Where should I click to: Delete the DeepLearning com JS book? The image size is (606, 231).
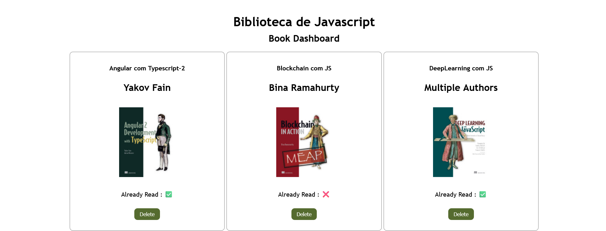pos(461,214)
